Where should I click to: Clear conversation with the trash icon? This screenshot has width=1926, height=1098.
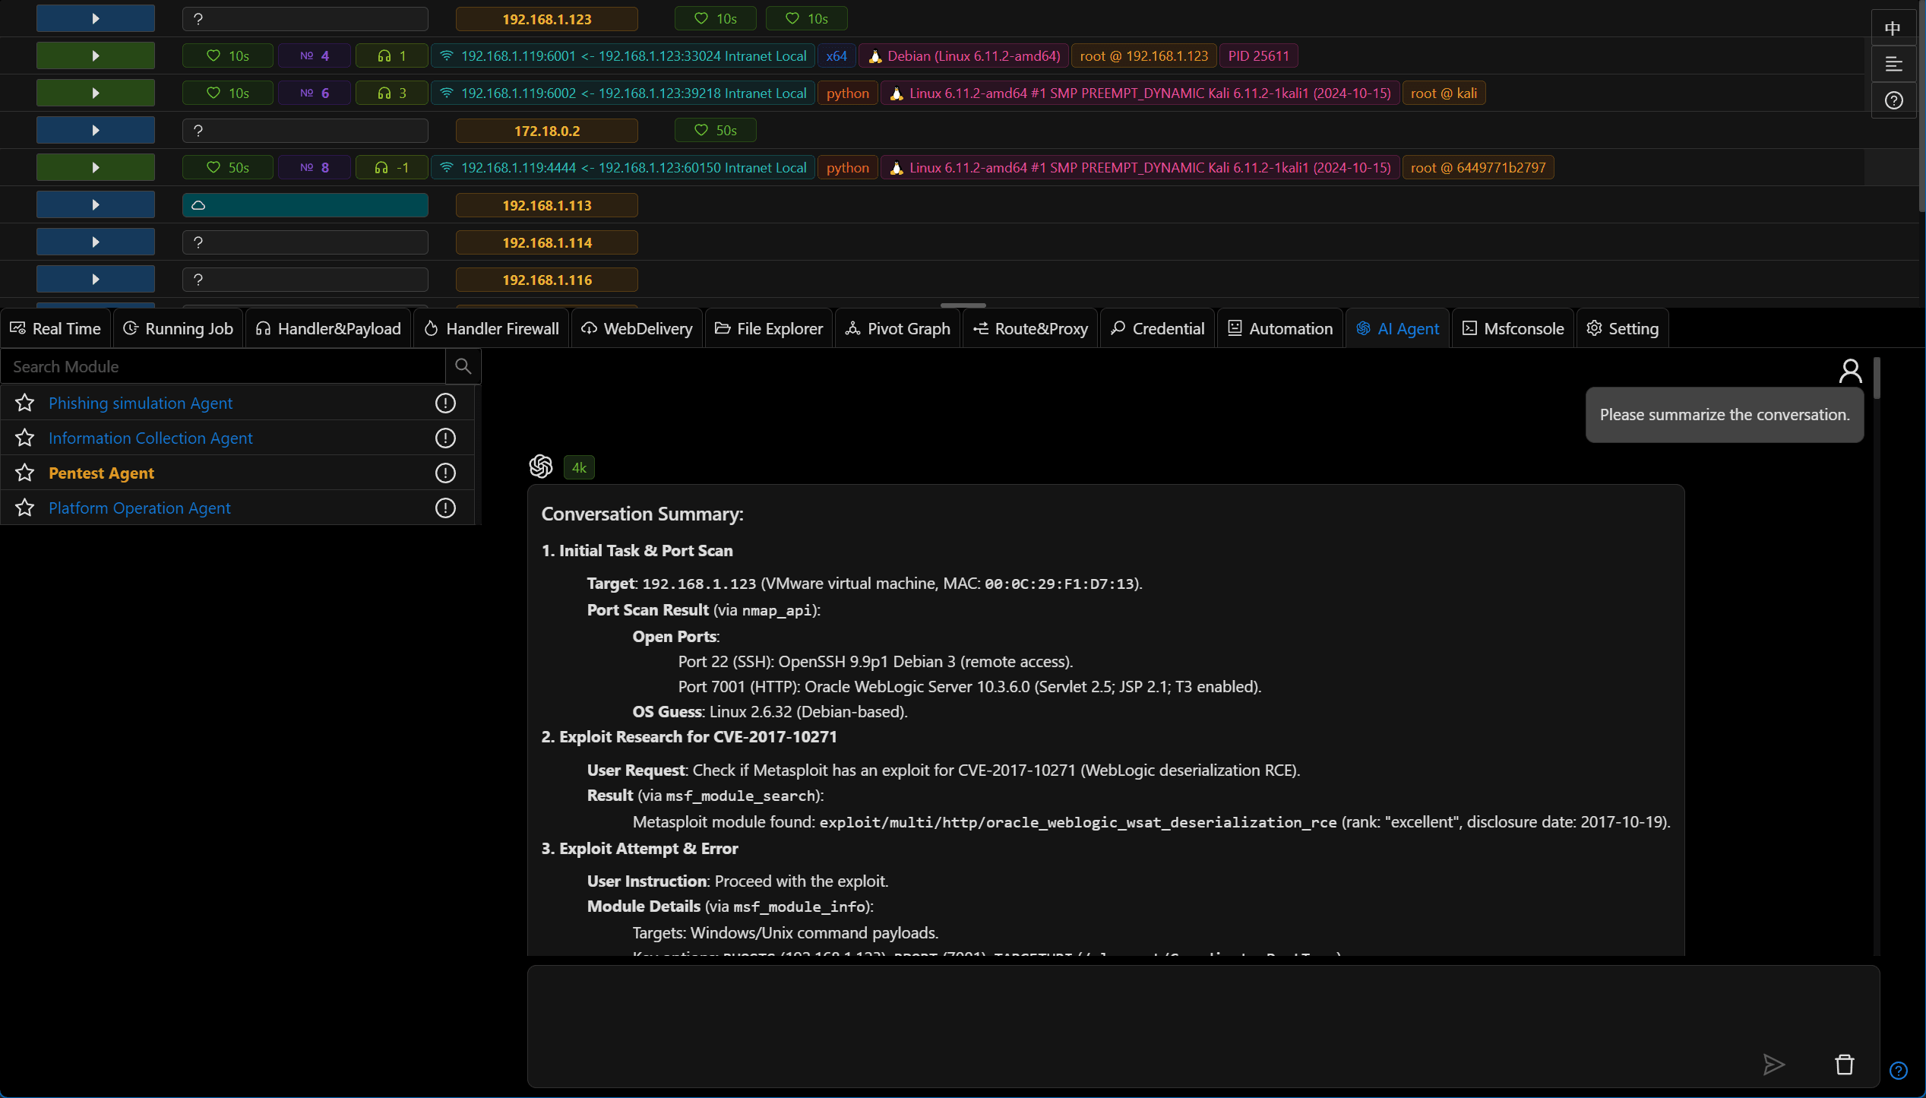(x=1845, y=1065)
